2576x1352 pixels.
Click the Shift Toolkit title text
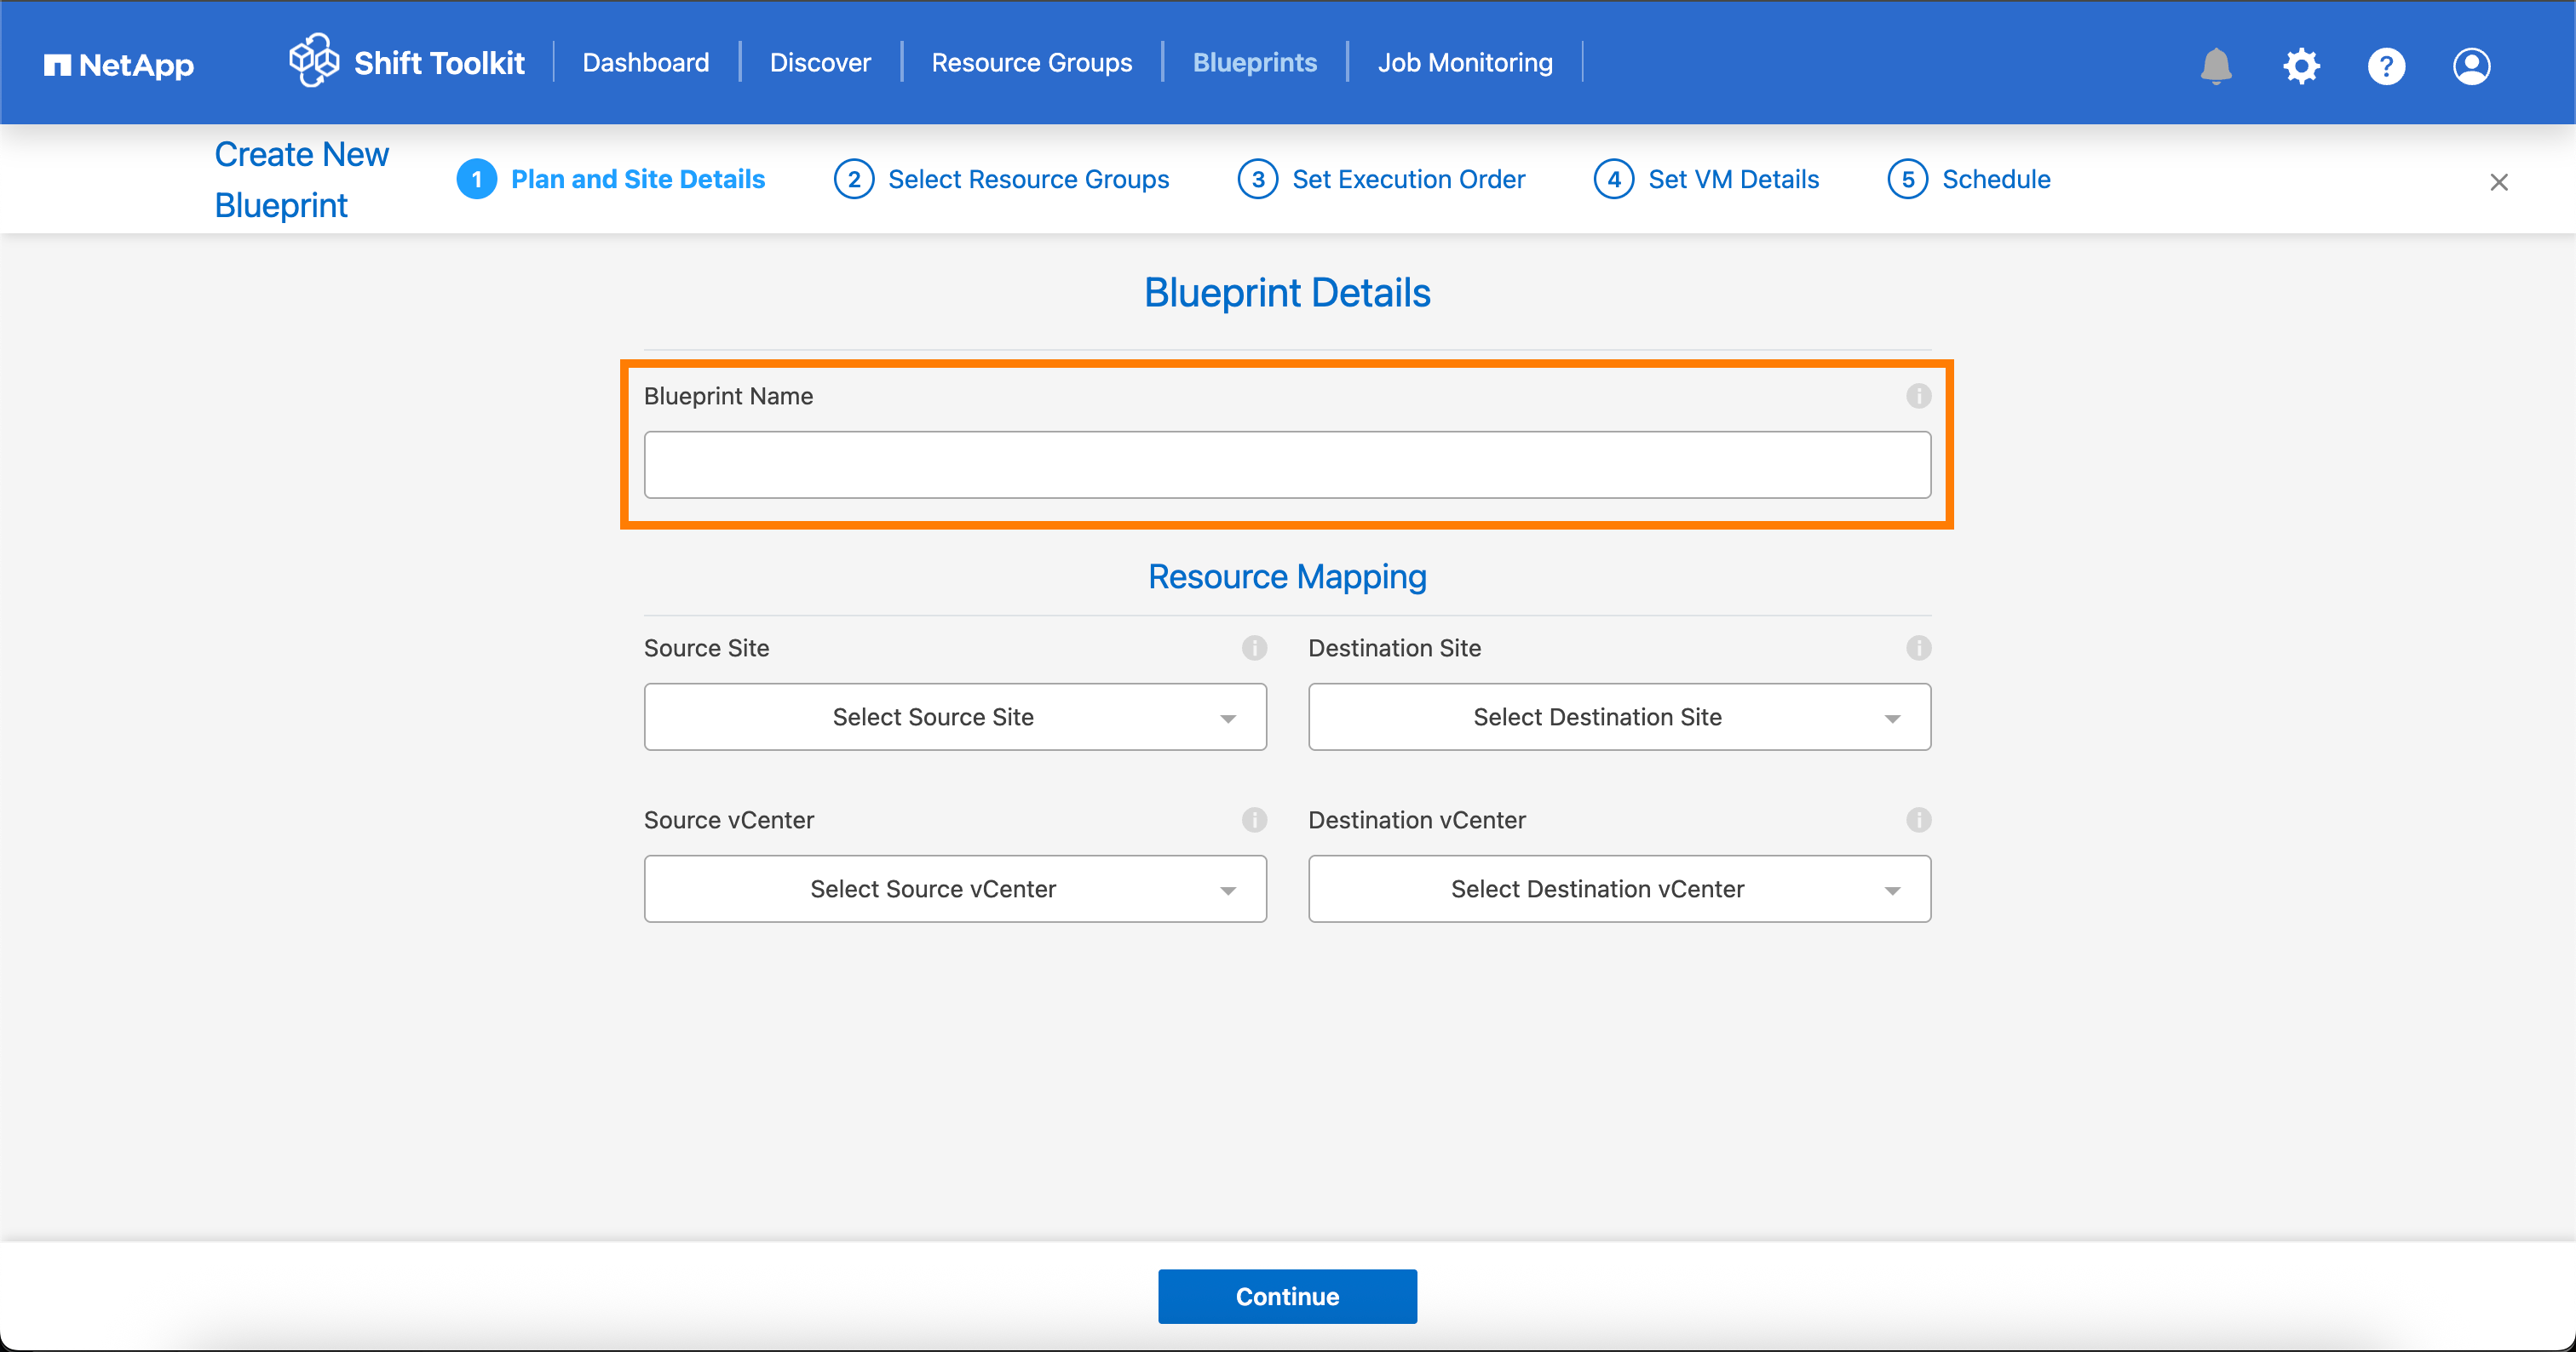click(439, 63)
